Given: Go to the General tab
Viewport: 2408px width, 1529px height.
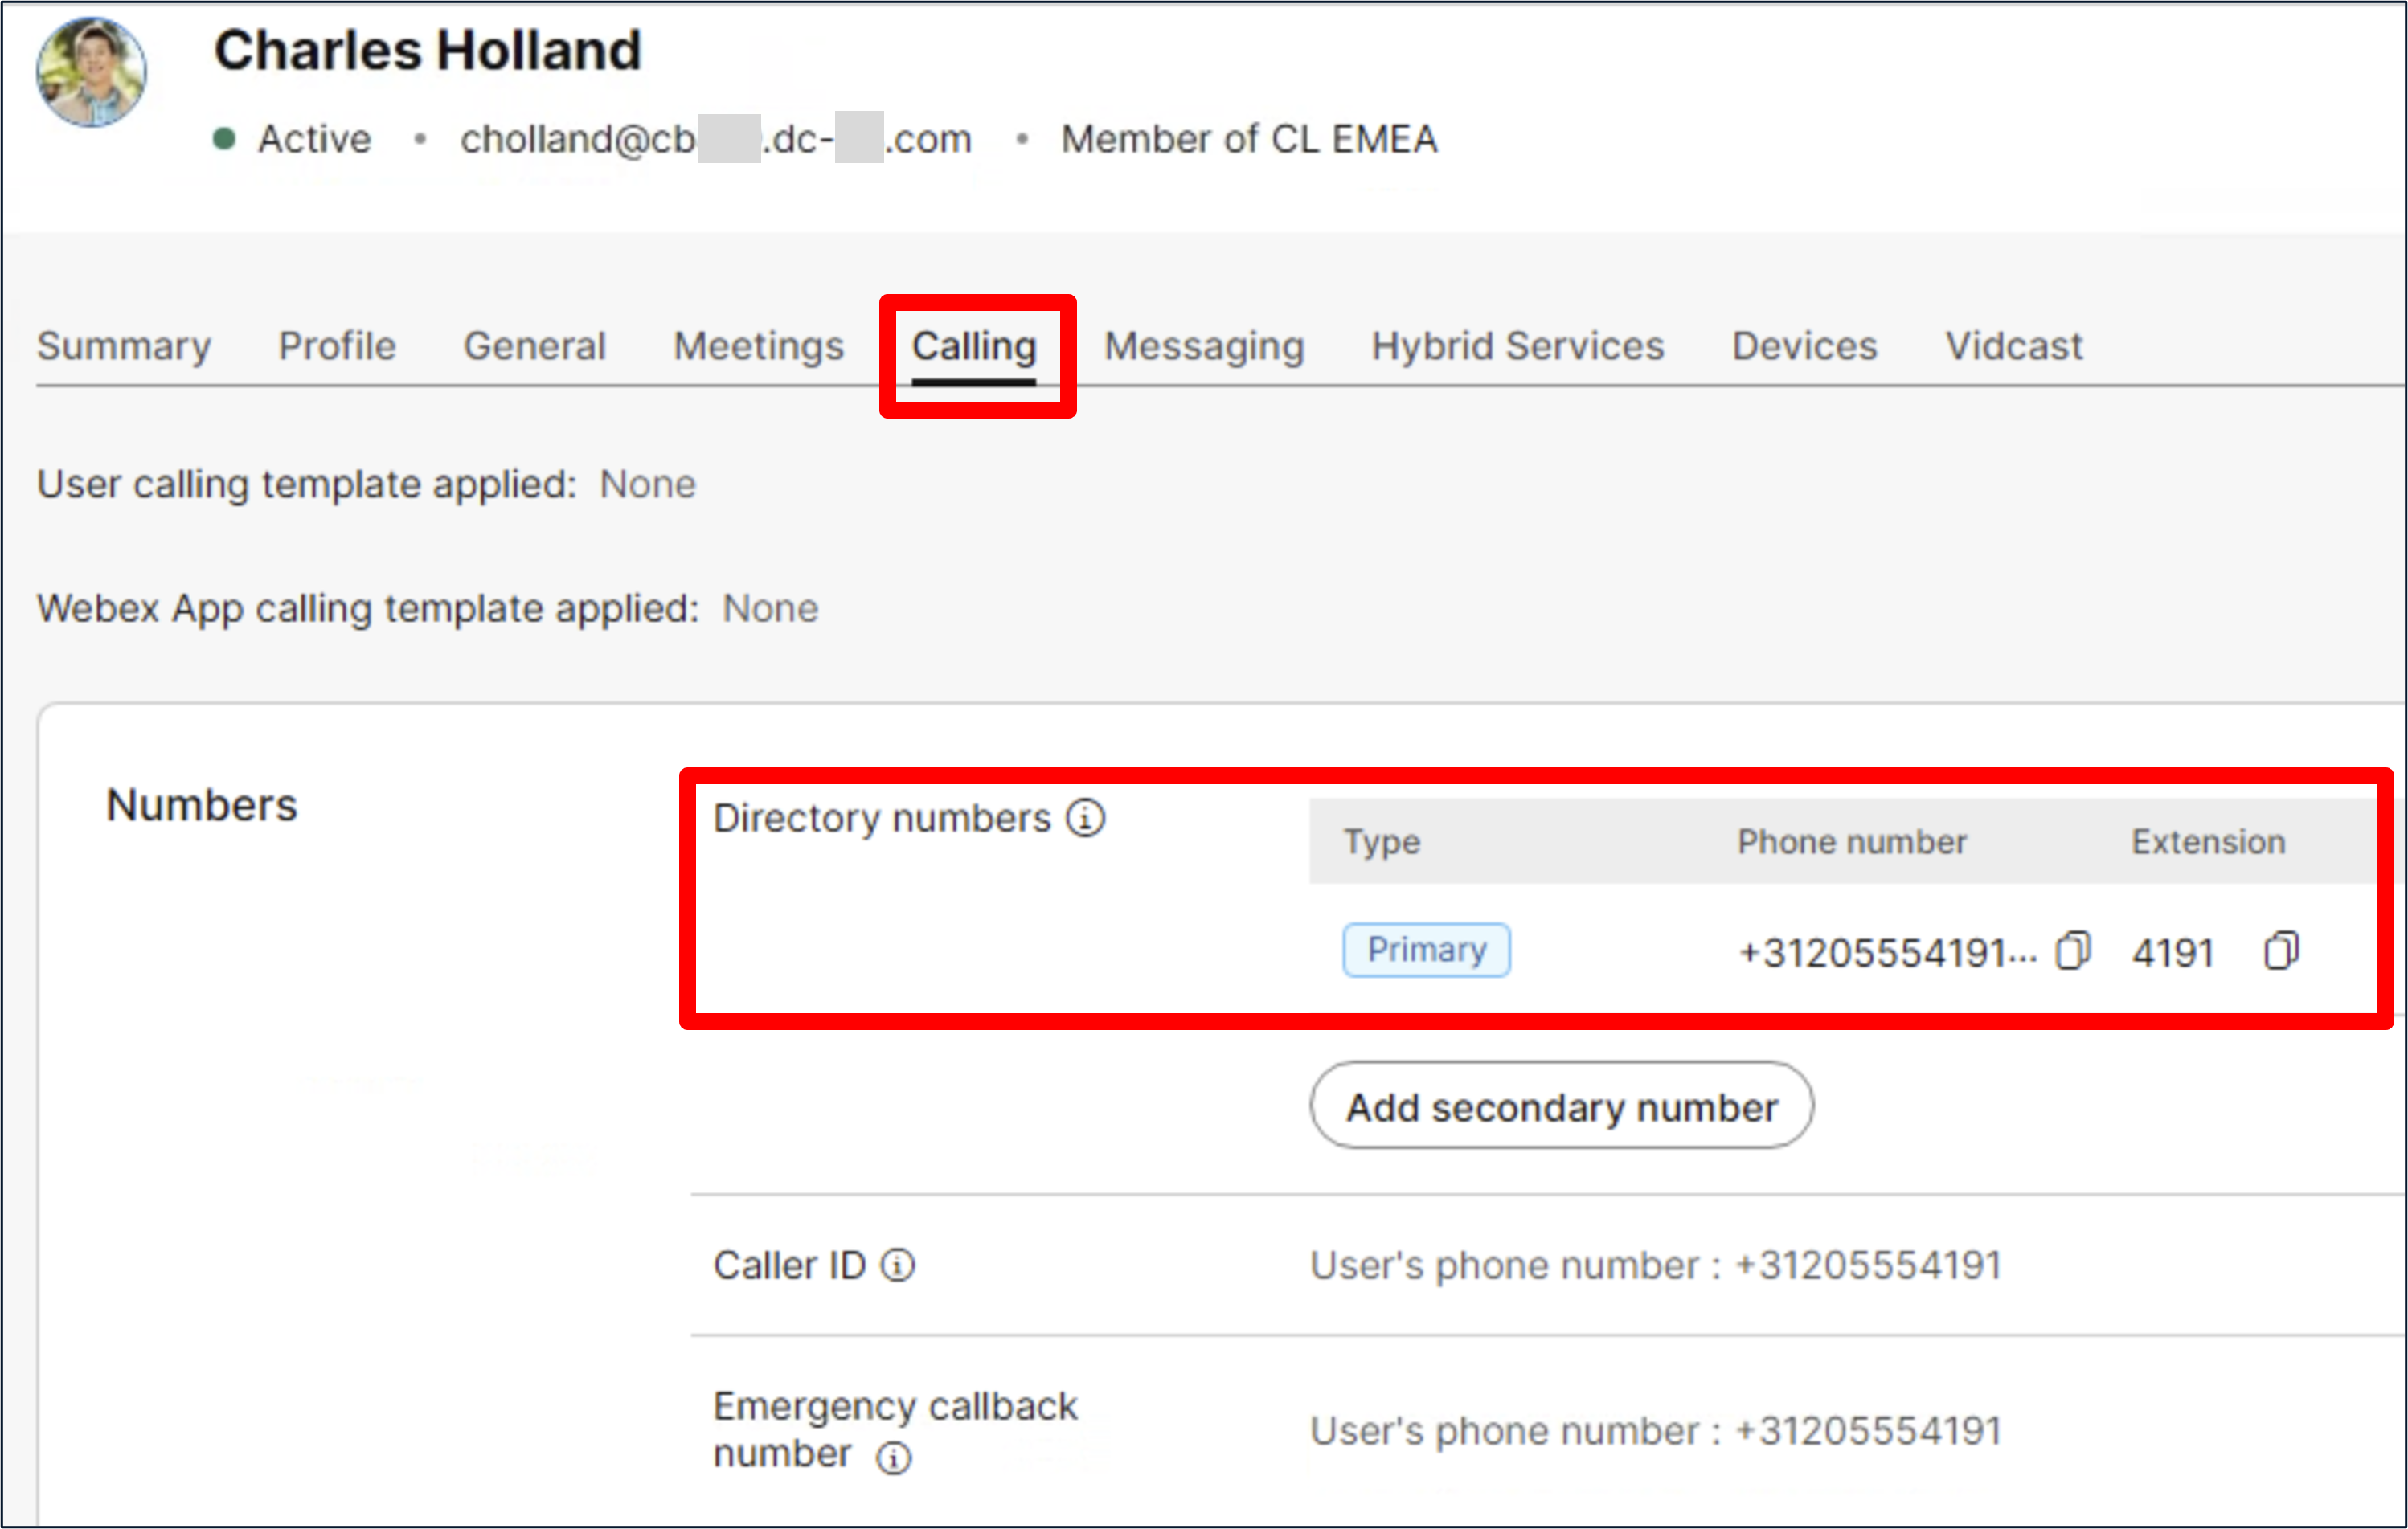Looking at the screenshot, I should pos(534,347).
